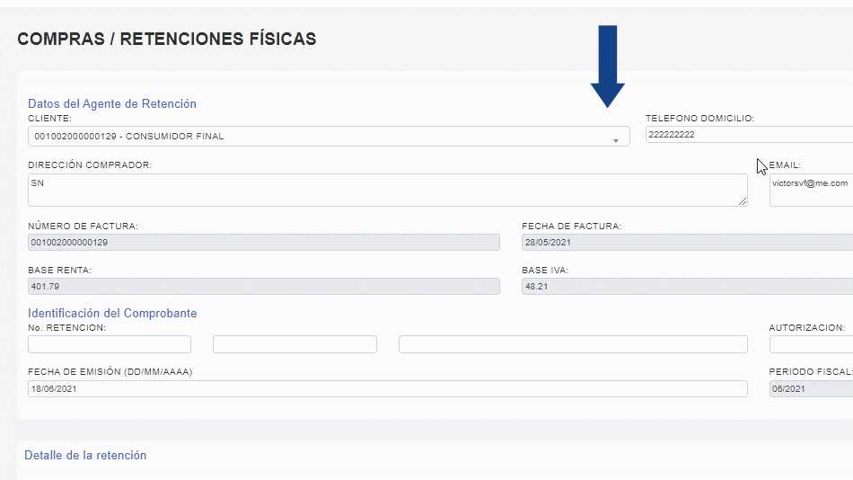This screenshot has height=480, width=853.
Task: Focus the DIRECCIÓN COMPRADOR text area
Action: (x=386, y=190)
